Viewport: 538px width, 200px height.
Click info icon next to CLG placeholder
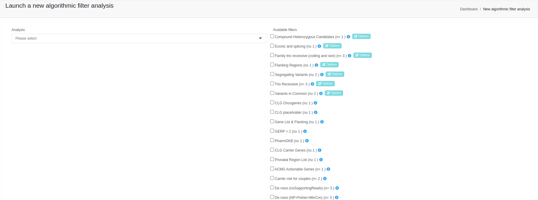(316, 113)
